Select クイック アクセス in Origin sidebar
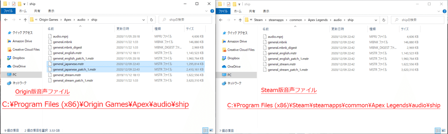This screenshot has height=134, width=448. click(x=23, y=33)
